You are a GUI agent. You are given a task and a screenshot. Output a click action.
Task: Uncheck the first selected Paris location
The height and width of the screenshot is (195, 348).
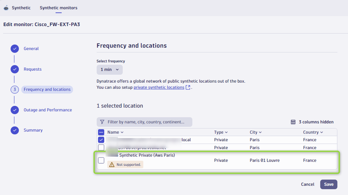[x=101, y=140]
